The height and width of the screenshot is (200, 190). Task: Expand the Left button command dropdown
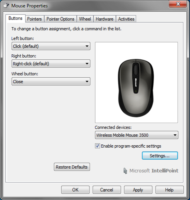pos(51,46)
